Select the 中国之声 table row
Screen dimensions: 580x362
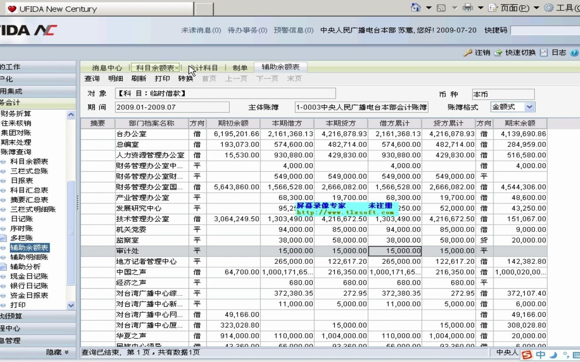314,272
